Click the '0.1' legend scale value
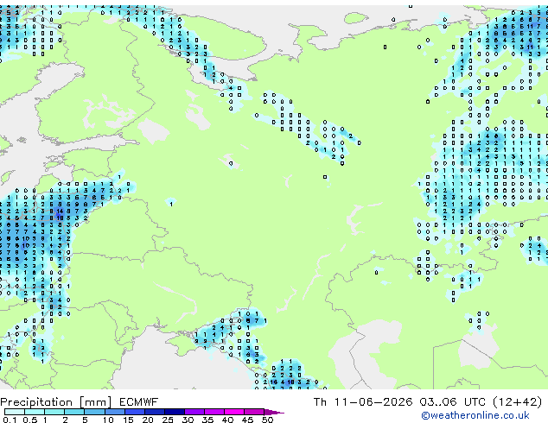The image size is (548, 423). point(10,420)
